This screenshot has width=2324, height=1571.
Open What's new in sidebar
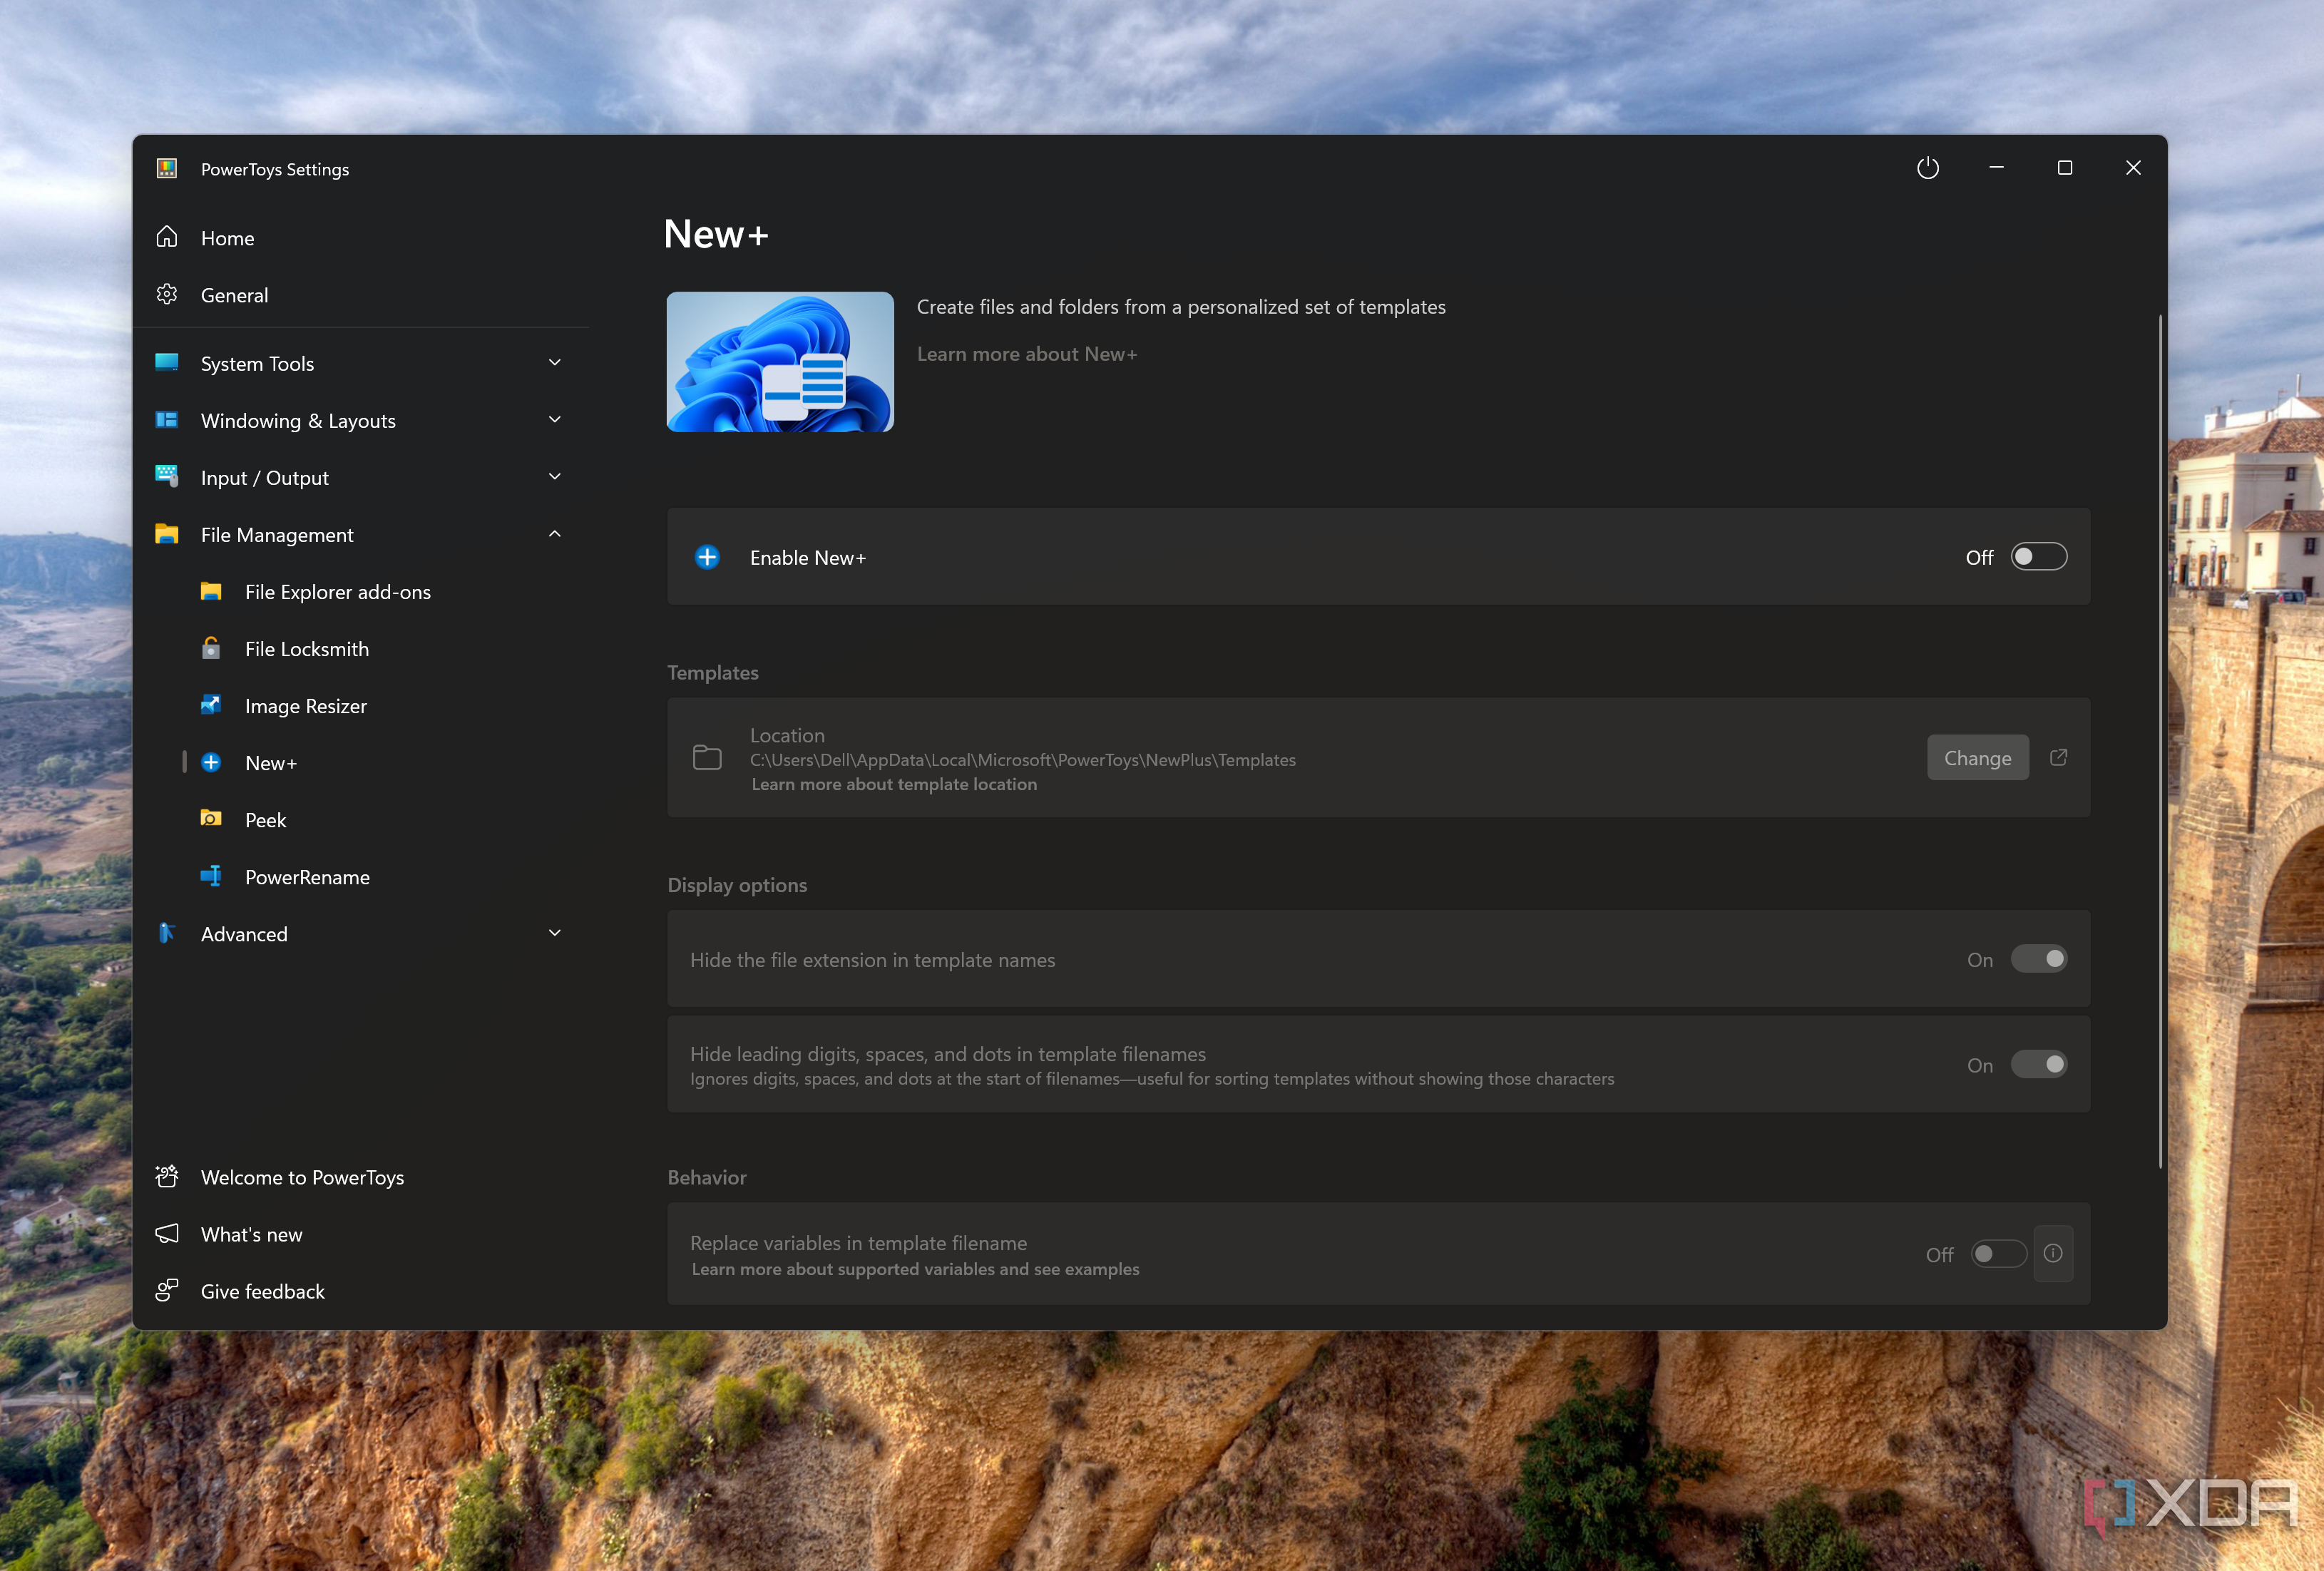361,1234
